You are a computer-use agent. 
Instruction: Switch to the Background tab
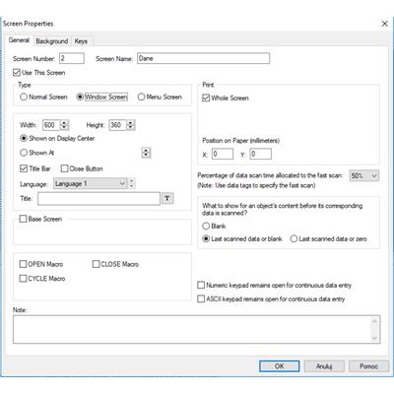pos(52,41)
